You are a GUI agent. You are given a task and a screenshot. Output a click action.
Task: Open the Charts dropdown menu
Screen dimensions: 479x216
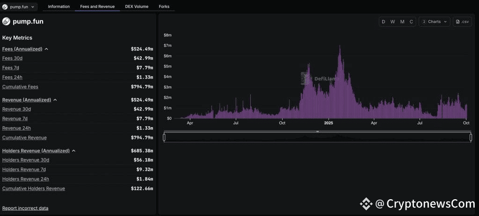click(434, 22)
